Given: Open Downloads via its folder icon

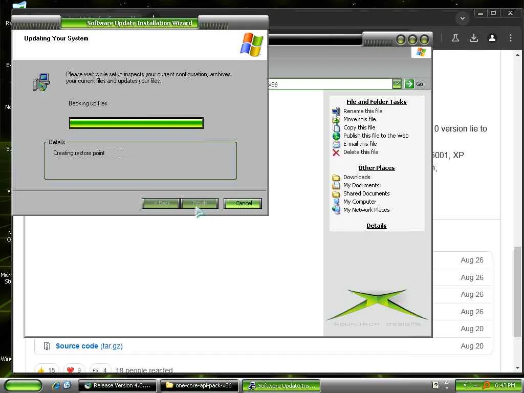Looking at the screenshot, I should (336, 177).
